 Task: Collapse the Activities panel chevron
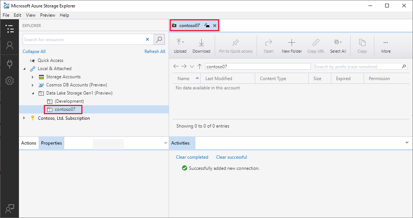click(x=407, y=142)
